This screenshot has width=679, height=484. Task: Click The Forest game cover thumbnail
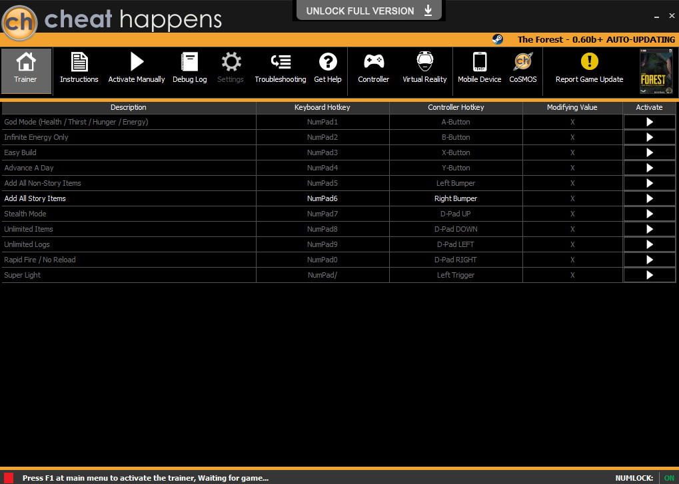pos(656,71)
